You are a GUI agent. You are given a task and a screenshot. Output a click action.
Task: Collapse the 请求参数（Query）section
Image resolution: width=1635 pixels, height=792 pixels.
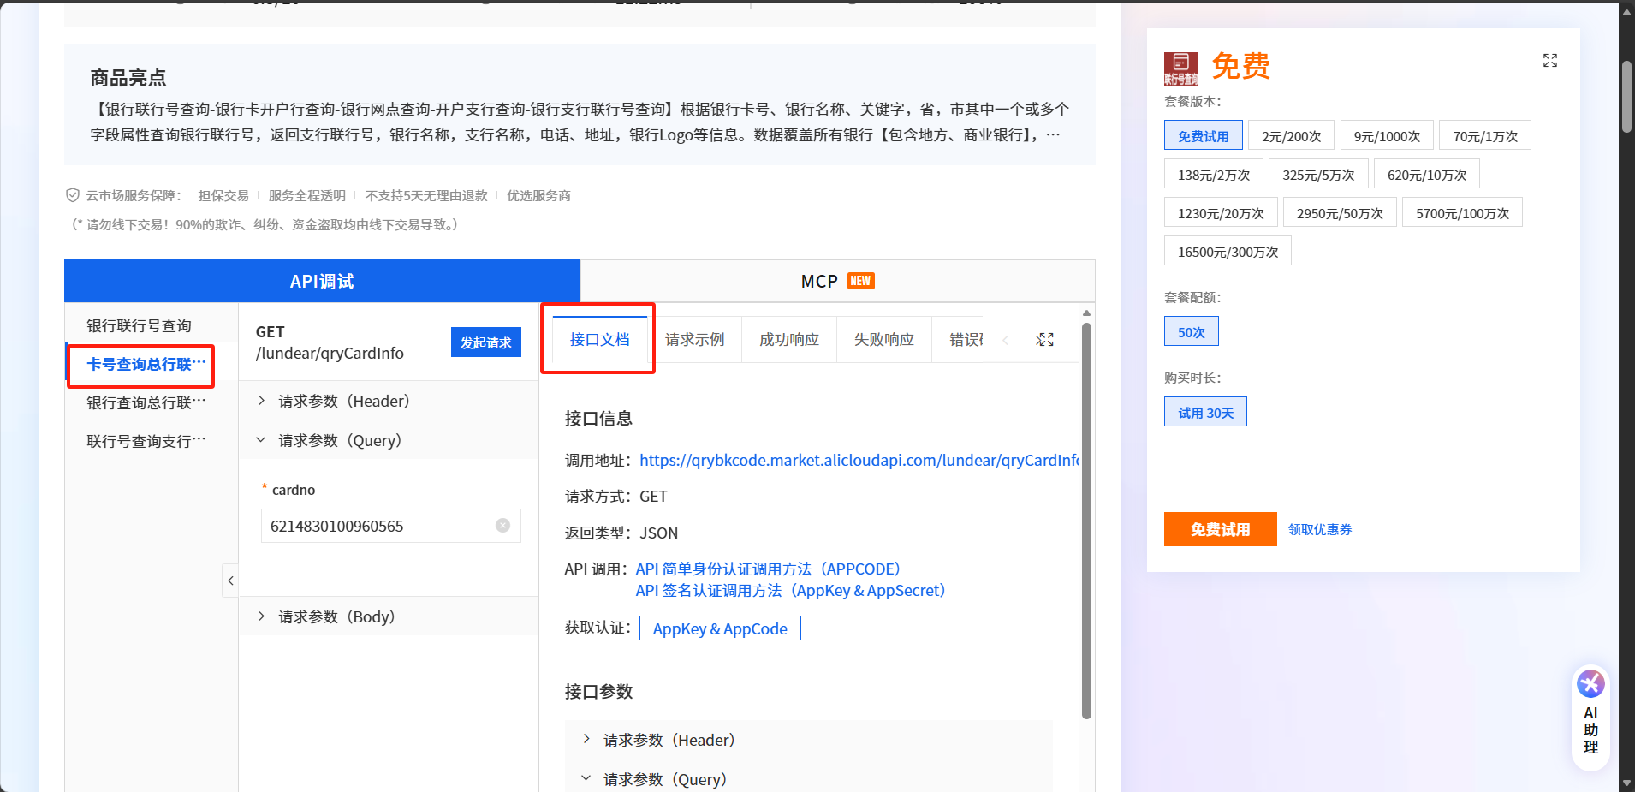261,439
